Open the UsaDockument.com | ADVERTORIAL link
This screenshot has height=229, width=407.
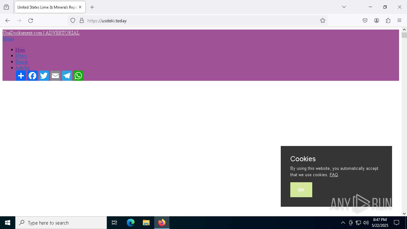pyautogui.click(x=41, y=33)
